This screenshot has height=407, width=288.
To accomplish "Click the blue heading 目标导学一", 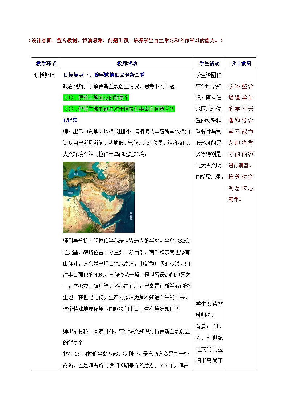I will 104,75.
